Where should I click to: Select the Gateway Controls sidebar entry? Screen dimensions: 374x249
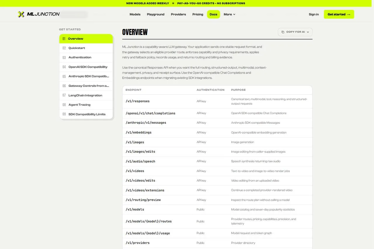(86, 86)
